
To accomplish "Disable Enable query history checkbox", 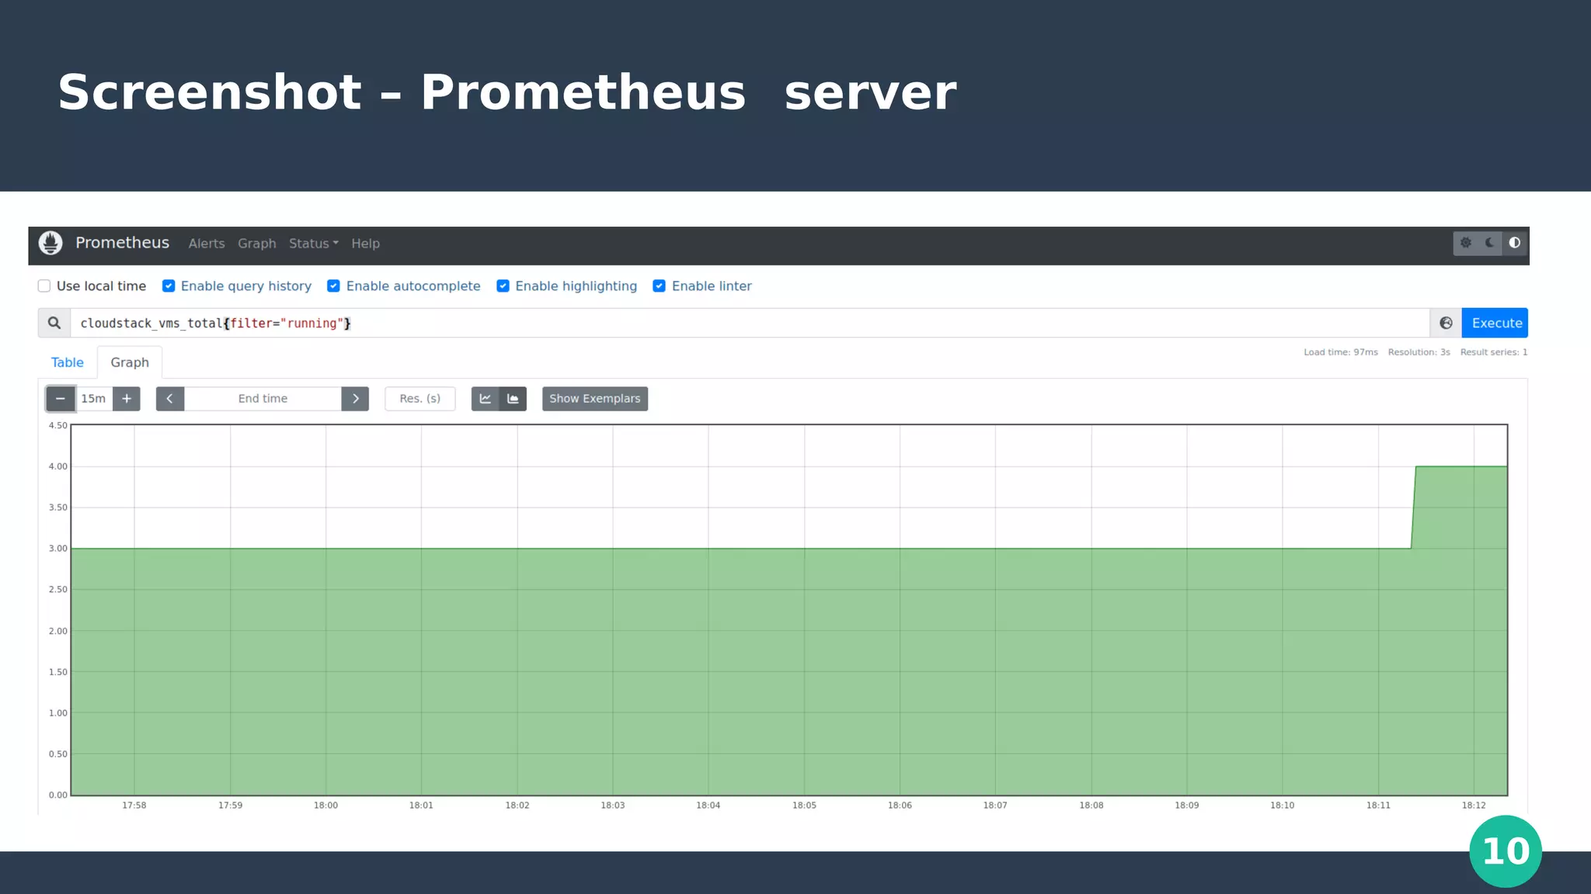I will coord(169,286).
